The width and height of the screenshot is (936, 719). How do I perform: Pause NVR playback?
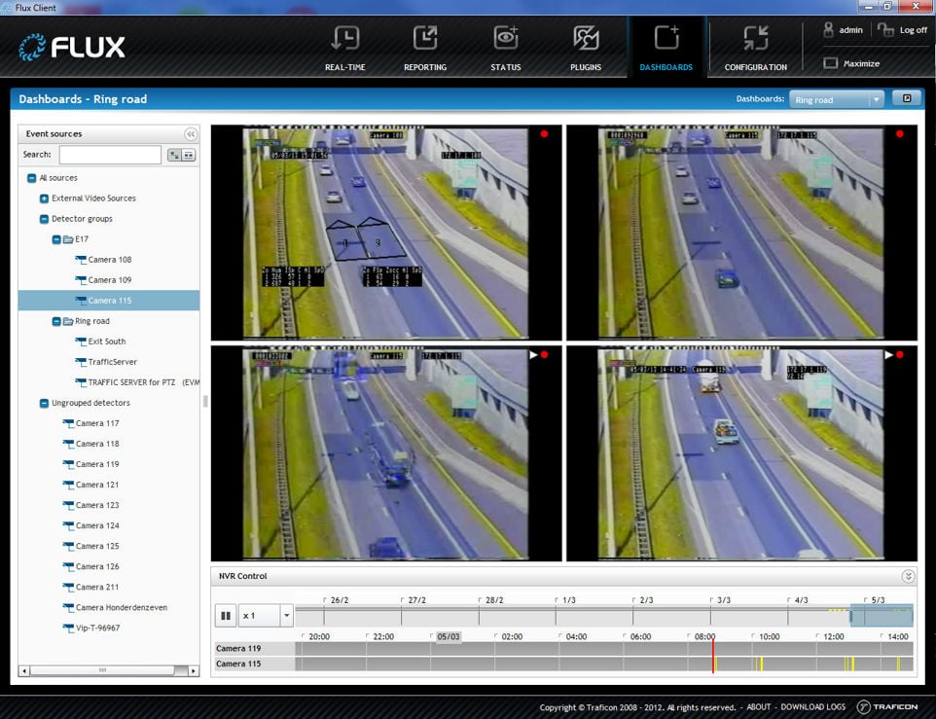point(226,616)
